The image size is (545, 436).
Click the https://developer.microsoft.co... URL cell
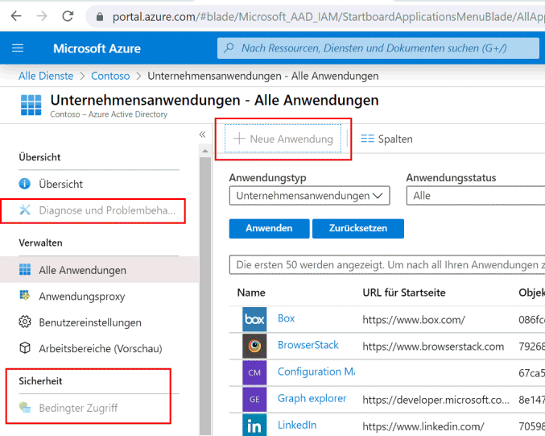pos(436,400)
